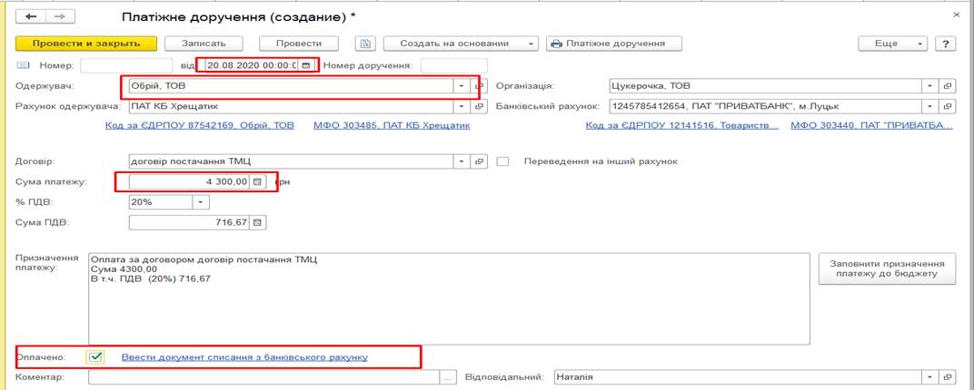This screenshot has height=390, width=974.
Task: Enable Переведення на інший рахунок checkbox
Action: (503, 161)
